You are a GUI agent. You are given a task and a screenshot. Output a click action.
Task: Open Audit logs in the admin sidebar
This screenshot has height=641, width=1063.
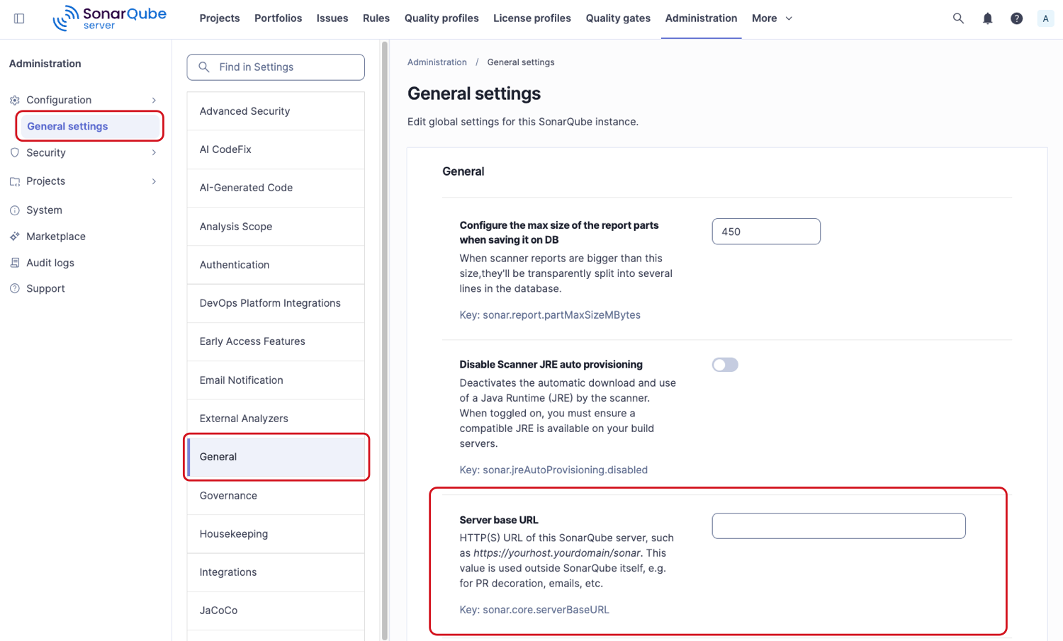pyautogui.click(x=50, y=263)
